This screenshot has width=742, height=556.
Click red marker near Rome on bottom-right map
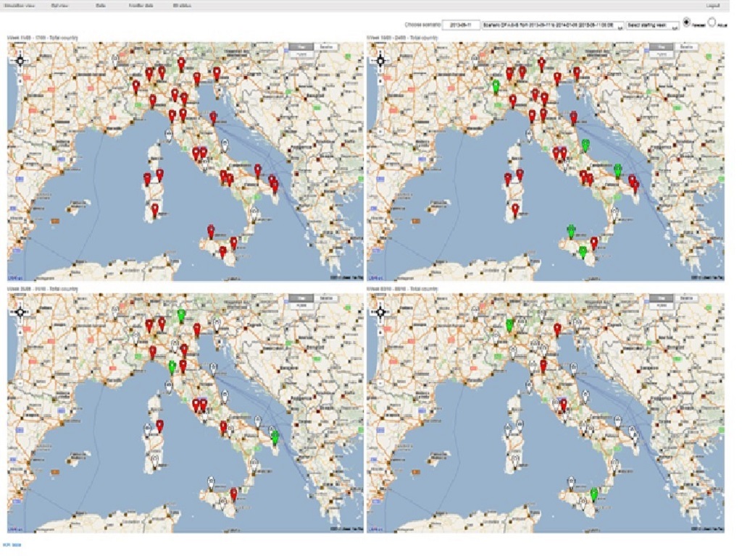563,405
